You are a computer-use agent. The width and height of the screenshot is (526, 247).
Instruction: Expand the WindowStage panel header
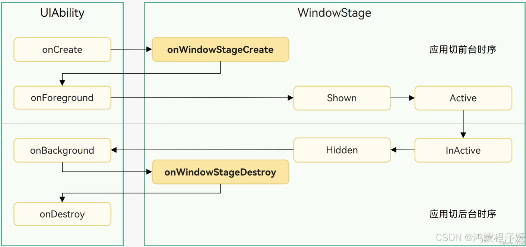[x=334, y=13]
